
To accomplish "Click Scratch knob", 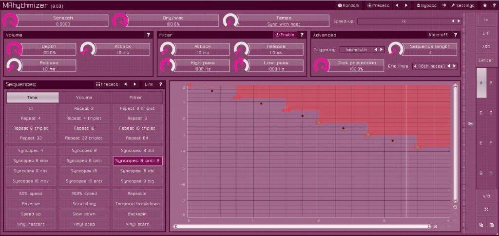I will (x=10, y=21).
